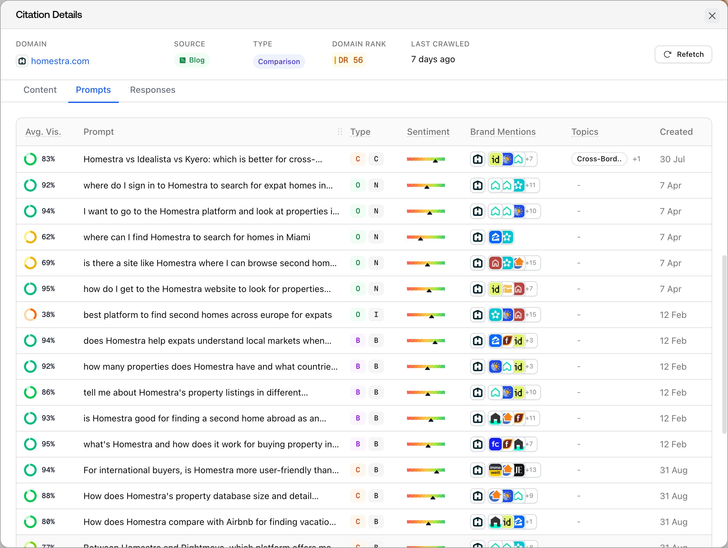Expand the +13 brand mentions in 'For international buyers' row

(x=531, y=470)
